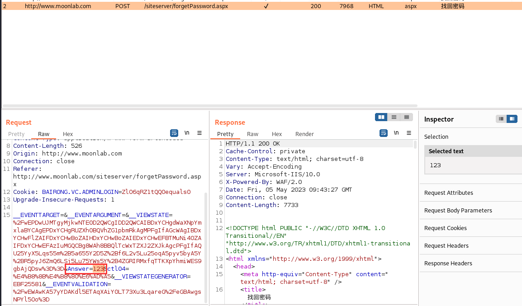522x306 pixels.
Task: Open Request pane hamburger options menu
Action: click(x=199, y=133)
